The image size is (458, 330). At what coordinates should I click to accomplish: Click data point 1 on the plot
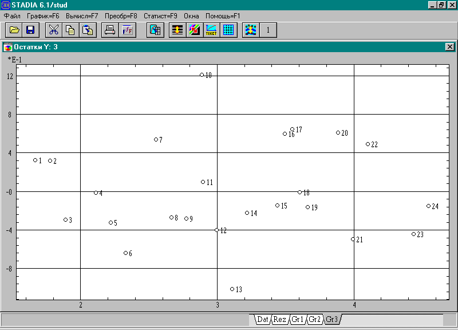(35, 160)
